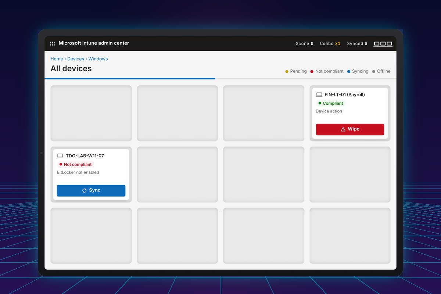The height and width of the screenshot is (294, 441).
Task: Click the FIN-LT-01 (Payroll) device name
Action: [345, 95]
